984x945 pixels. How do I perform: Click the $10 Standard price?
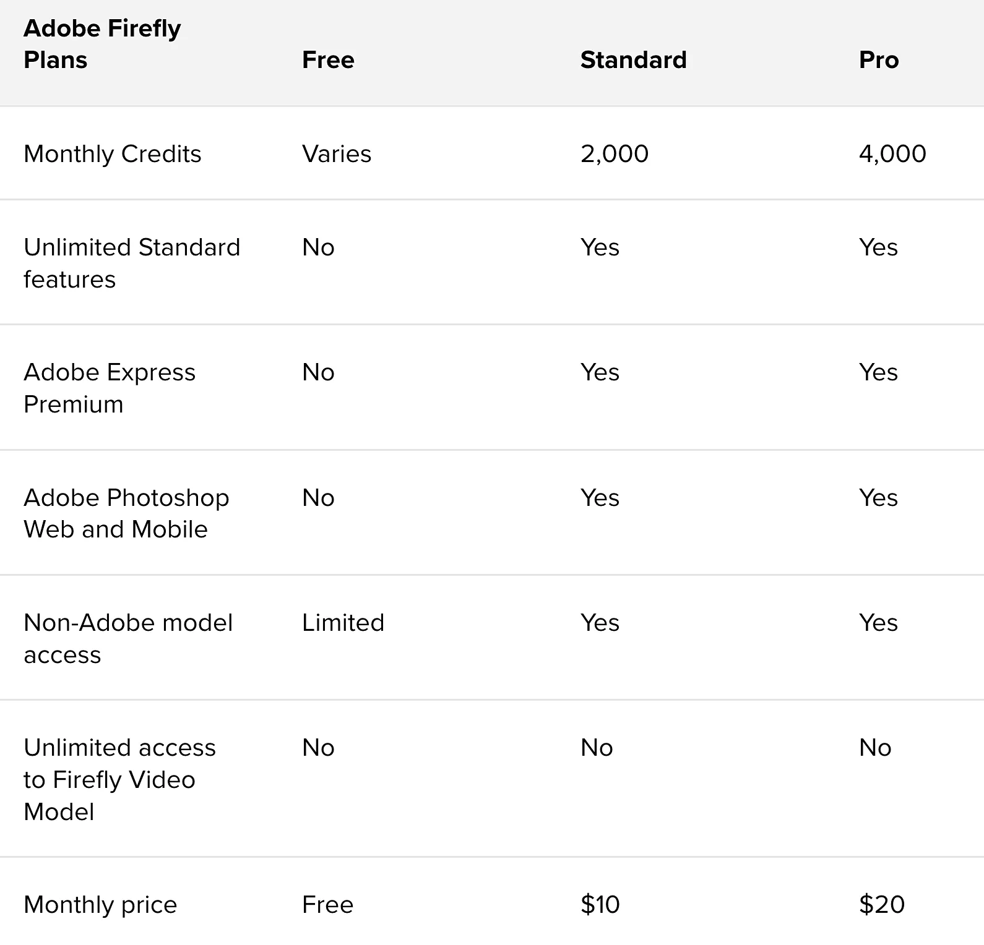coord(600,905)
